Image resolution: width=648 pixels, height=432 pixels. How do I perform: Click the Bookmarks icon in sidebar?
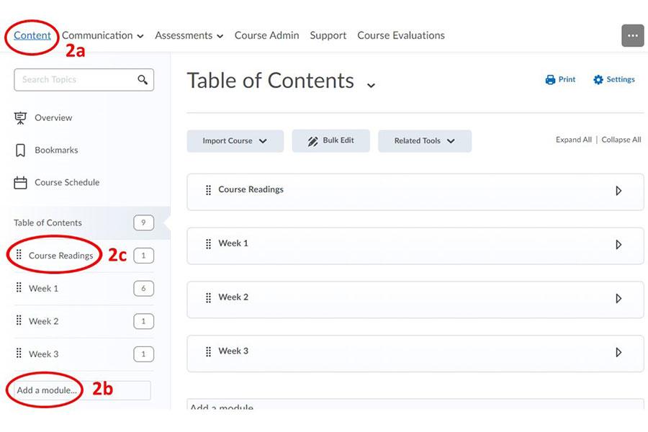[21, 150]
